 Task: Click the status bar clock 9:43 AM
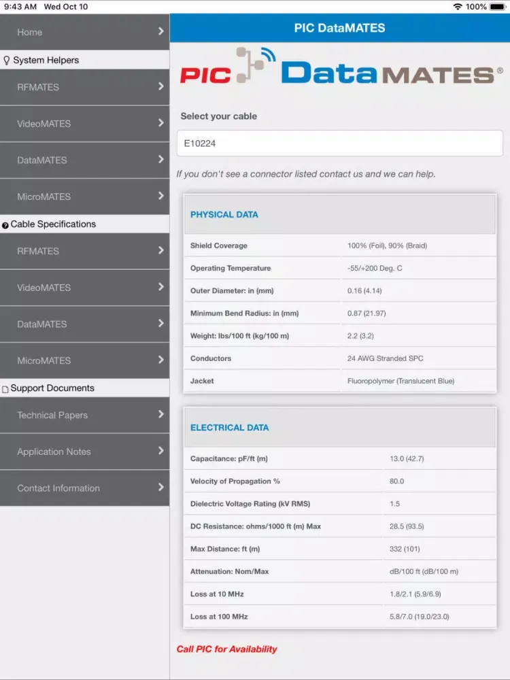20,7
